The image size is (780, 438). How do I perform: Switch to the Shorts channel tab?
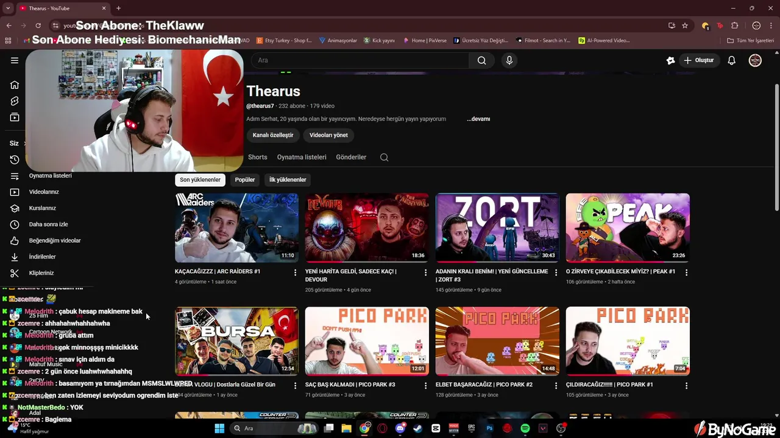coord(258,157)
